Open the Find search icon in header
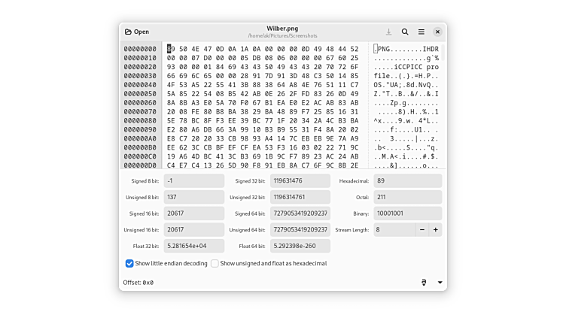Image resolution: width=566 pixels, height=318 pixels. 405,32
